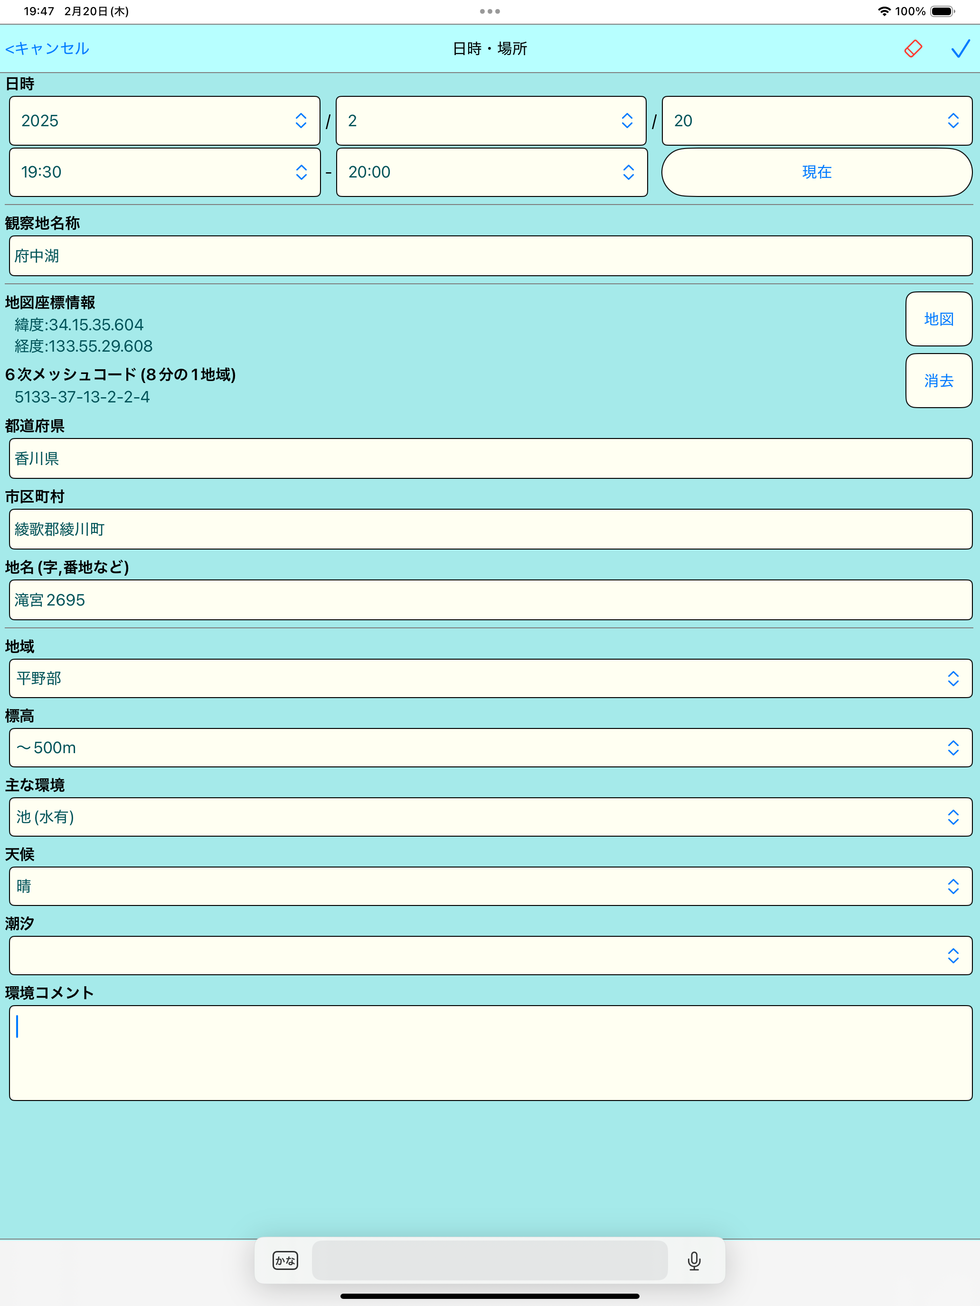Tap the keyboard bar text field
980x1306 pixels.
[x=490, y=1260]
